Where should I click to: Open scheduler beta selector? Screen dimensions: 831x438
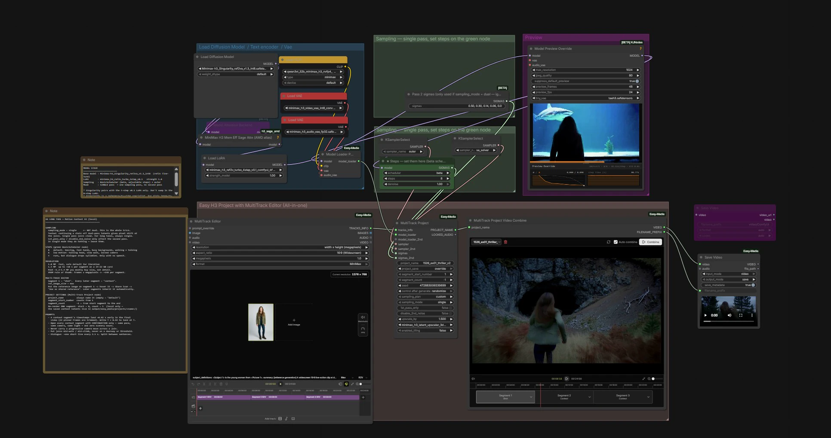click(x=416, y=173)
